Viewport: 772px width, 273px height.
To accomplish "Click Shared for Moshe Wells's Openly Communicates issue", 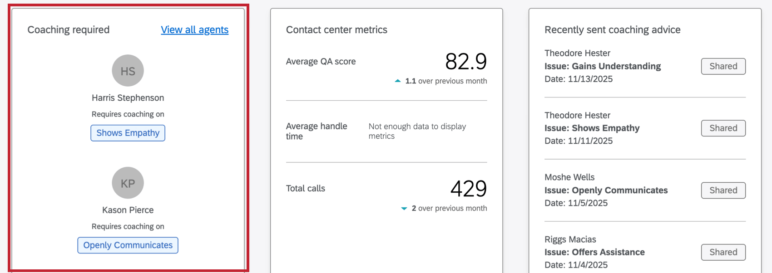I will pos(723,190).
